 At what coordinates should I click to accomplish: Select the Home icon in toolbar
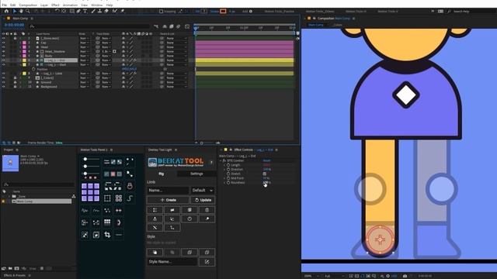pyautogui.click(x=6, y=11)
